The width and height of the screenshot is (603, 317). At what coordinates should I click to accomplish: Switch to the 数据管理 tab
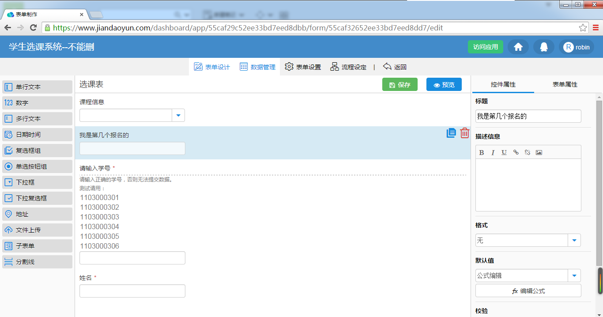257,67
